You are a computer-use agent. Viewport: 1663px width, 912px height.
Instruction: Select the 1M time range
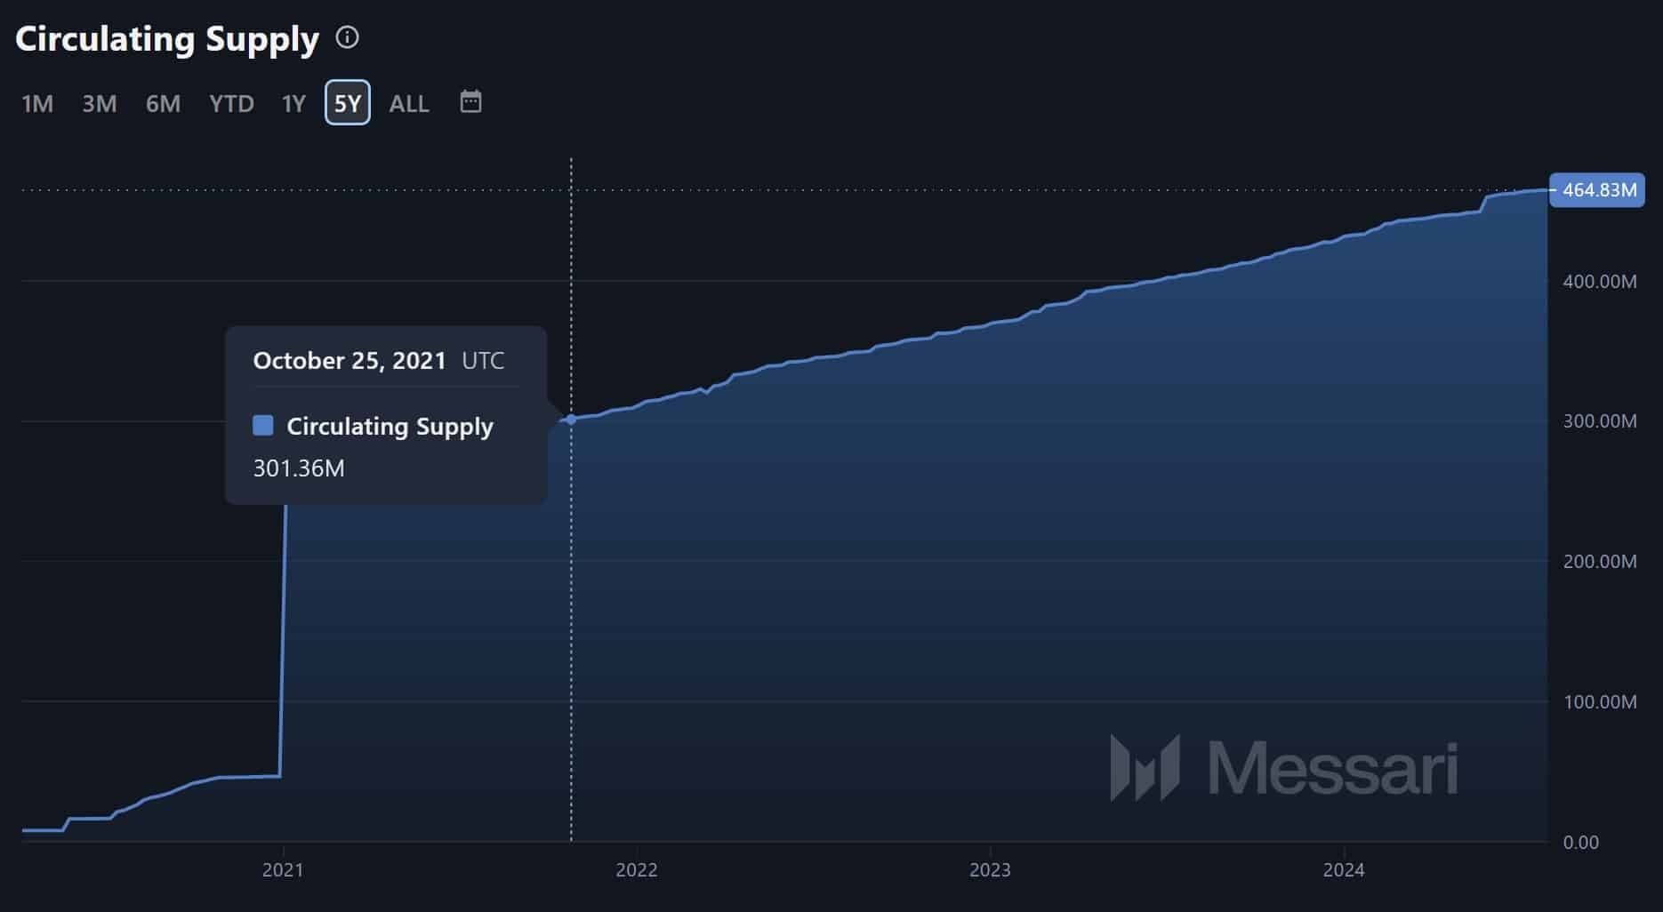pos(37,103)
